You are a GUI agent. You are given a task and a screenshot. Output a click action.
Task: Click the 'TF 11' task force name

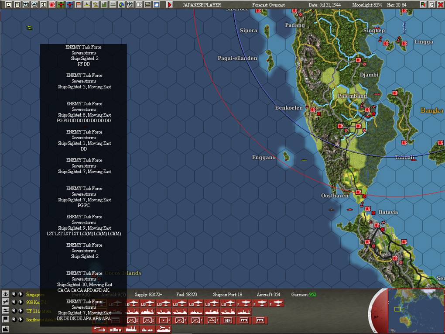(x=31, y=311)
